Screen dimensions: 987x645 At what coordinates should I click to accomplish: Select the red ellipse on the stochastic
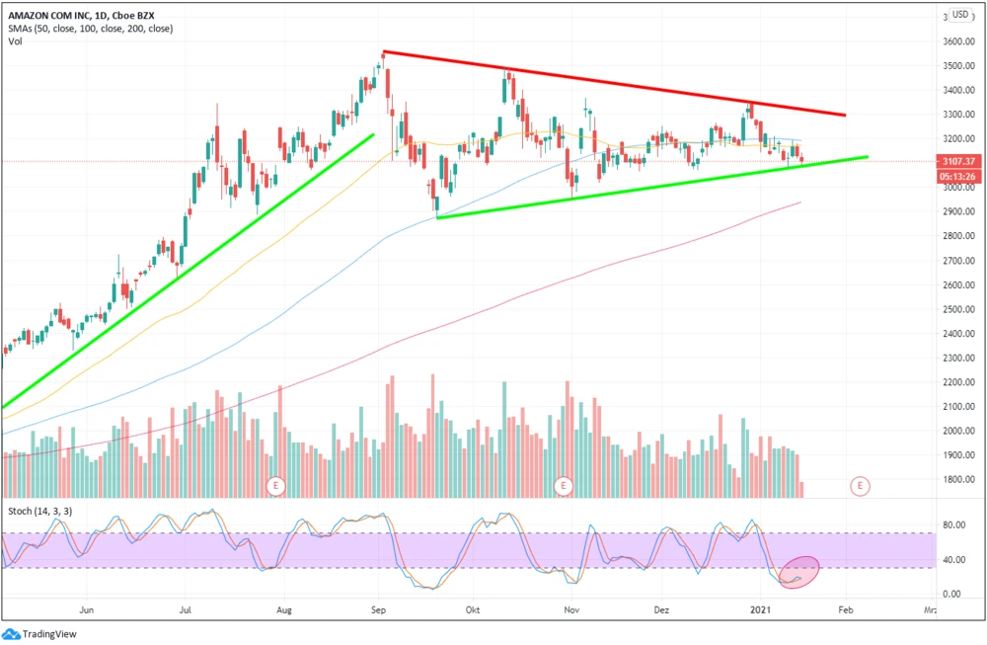[799, 571]
